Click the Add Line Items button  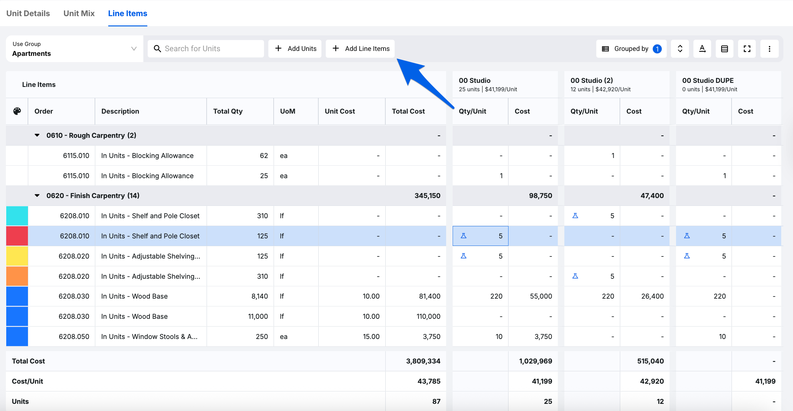coord(360,49)
